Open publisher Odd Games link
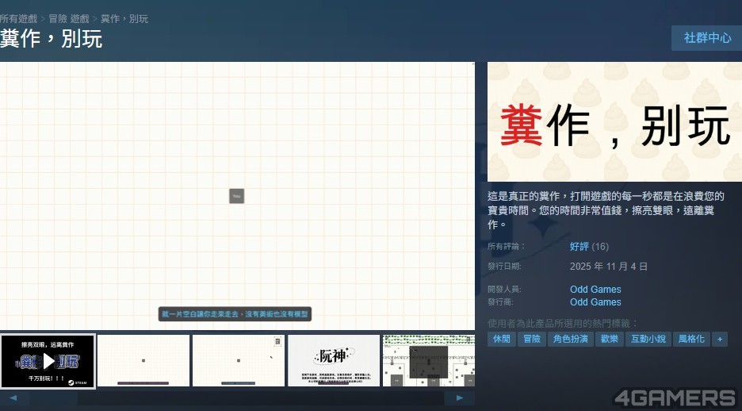The width and height of the screenshot is (742, 411). coord(595,302)
